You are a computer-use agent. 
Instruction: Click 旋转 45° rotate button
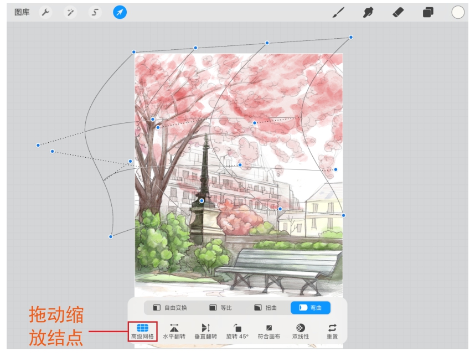point(237,332)
